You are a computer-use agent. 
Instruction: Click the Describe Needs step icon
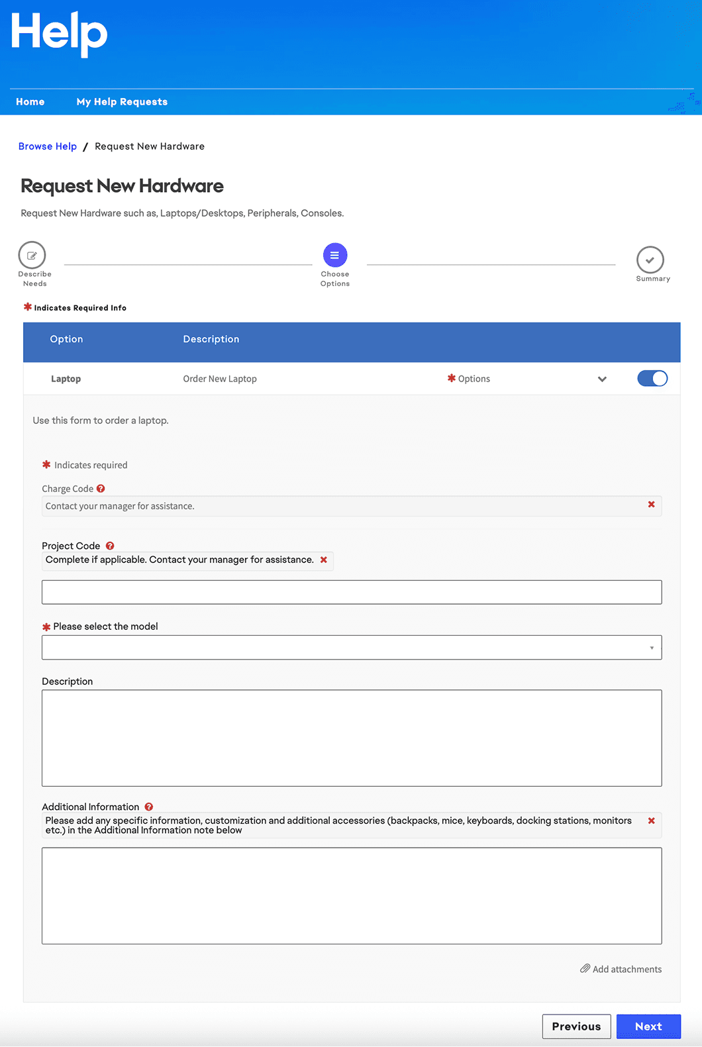[x=32, y=256]
